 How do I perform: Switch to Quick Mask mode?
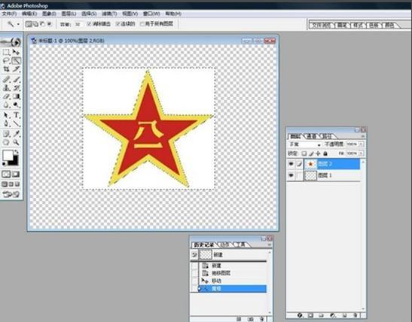coord(16,174)
